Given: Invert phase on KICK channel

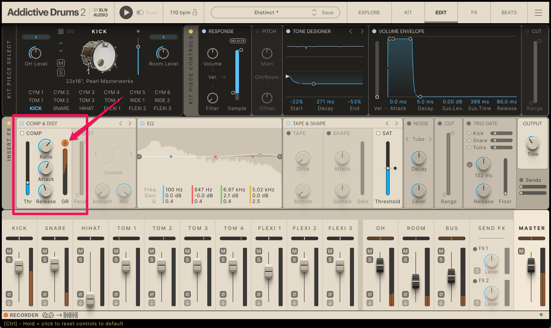Looking at the screenshot, I should point(9,294).
